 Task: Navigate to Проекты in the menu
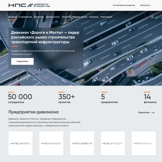point(66,17)
